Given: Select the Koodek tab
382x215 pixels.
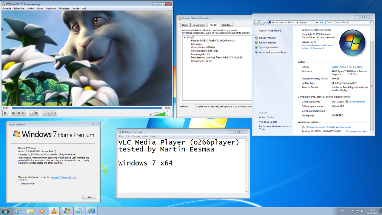Looking at the screenshot, I should point(213,25).
